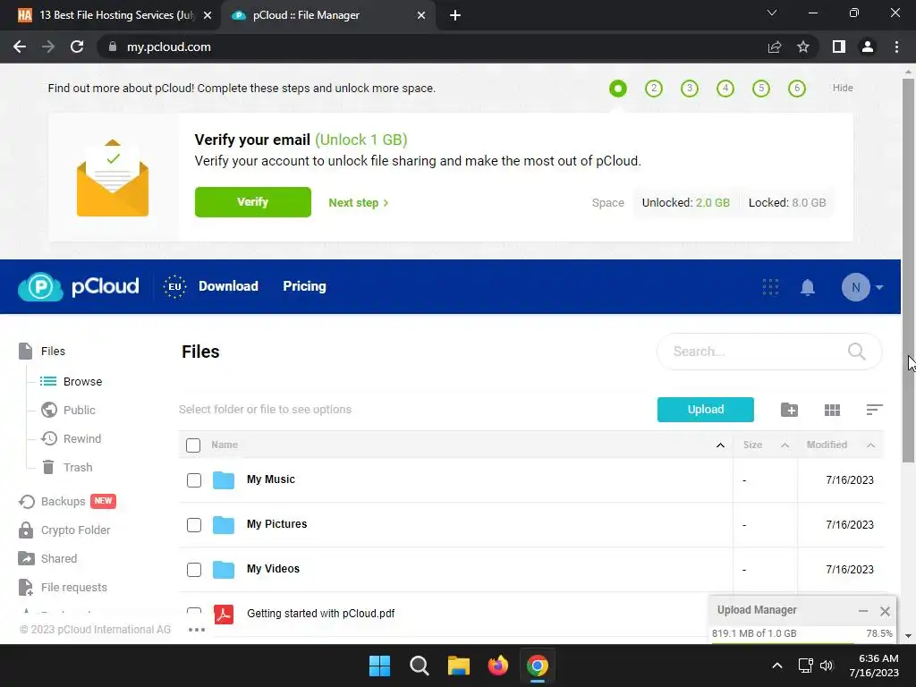The image size is (916, 687).
Task: Click the N account avatar
Action: tap(856, 287)
